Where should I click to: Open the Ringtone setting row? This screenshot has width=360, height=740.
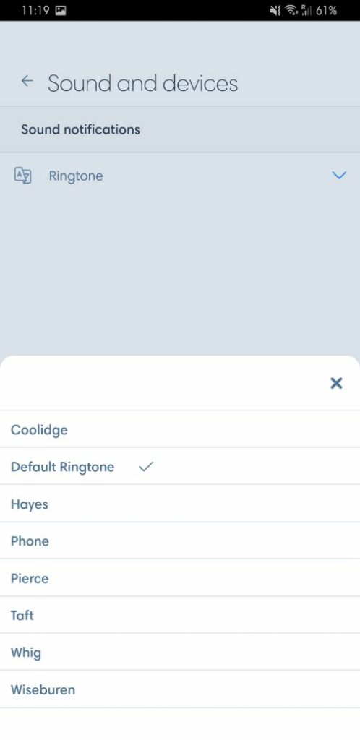[x=180, y=176]
